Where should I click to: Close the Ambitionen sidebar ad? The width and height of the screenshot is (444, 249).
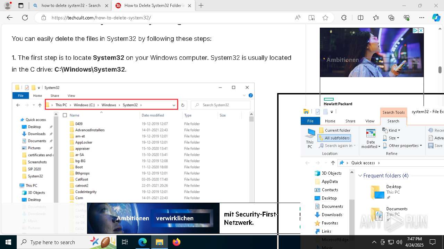(421, 31)
